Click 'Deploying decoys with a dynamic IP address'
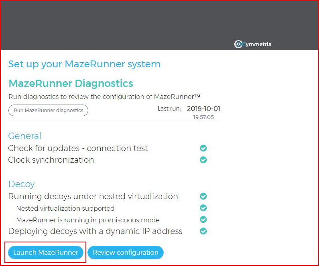Screen dimensions: 319x266 (x=95, y=231)
